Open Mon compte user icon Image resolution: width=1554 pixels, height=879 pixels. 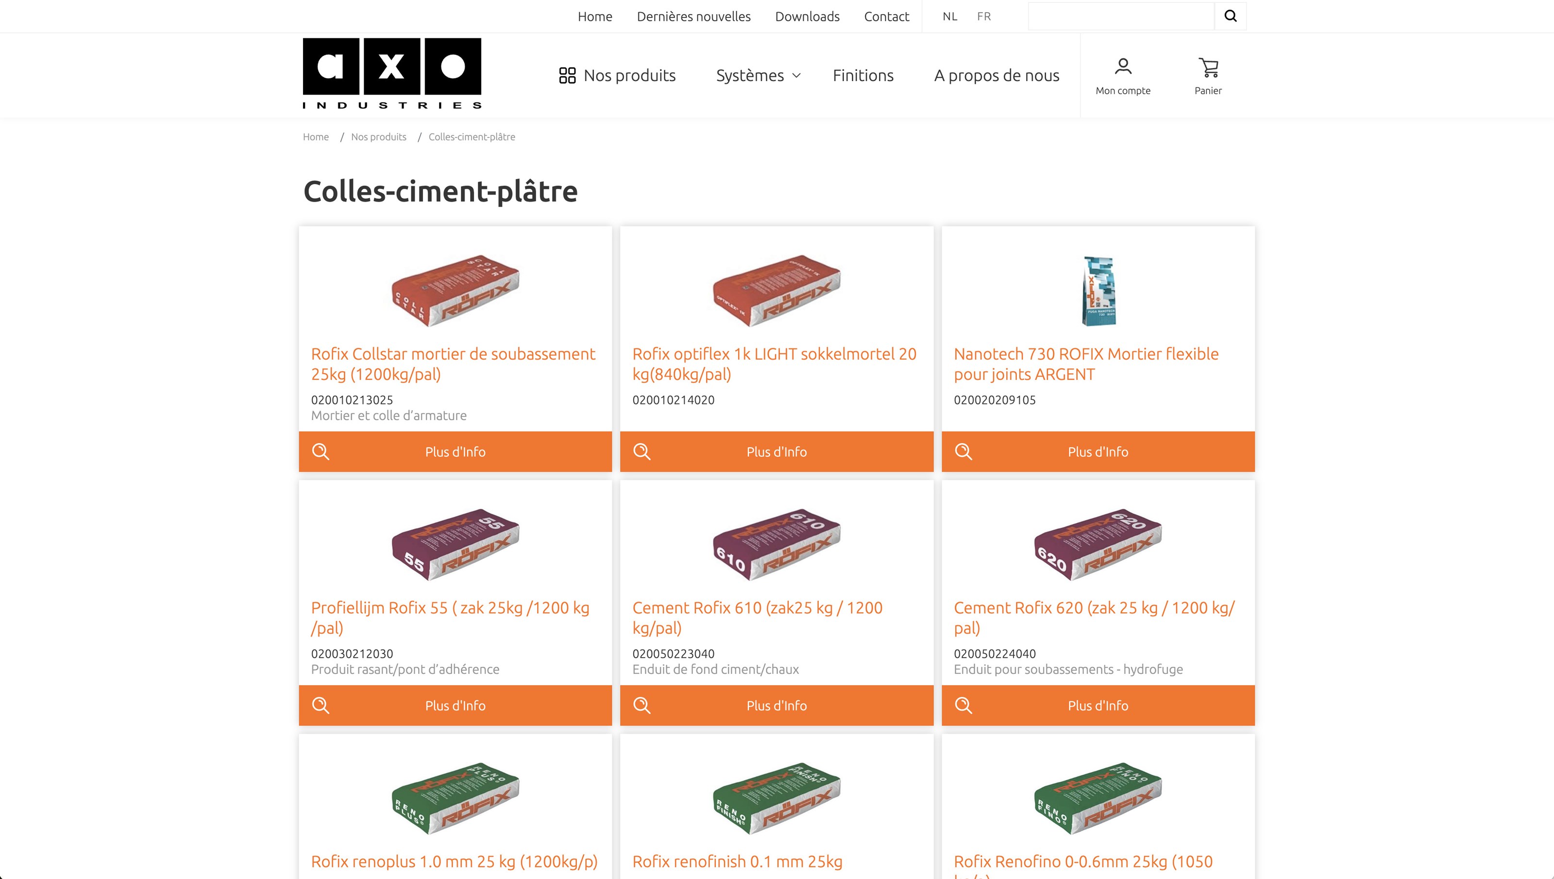tap(1123, 67)
